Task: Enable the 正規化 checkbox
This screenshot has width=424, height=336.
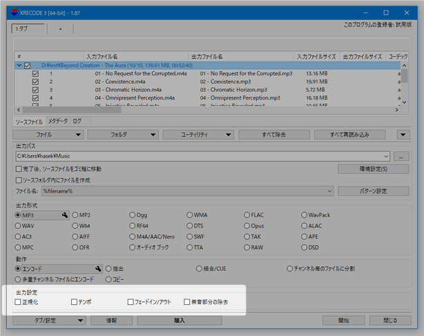Action: click(18, 302)
